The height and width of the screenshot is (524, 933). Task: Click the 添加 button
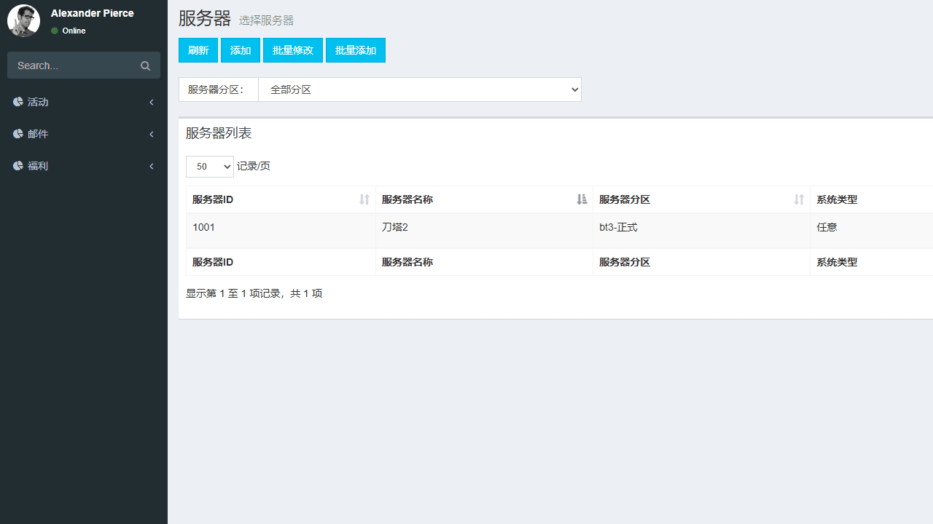(x=241, y=49)
